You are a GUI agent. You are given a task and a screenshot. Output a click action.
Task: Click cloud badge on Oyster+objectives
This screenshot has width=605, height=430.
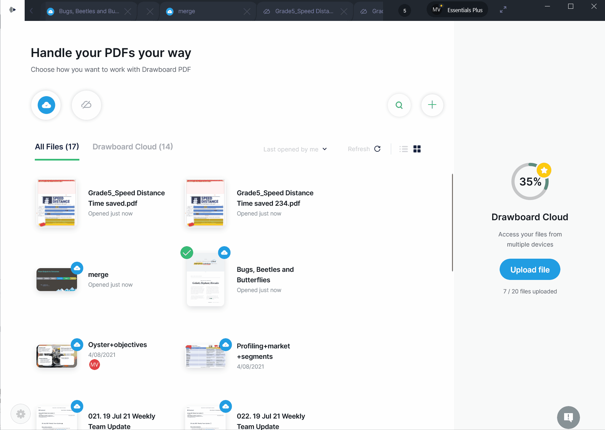77,345
